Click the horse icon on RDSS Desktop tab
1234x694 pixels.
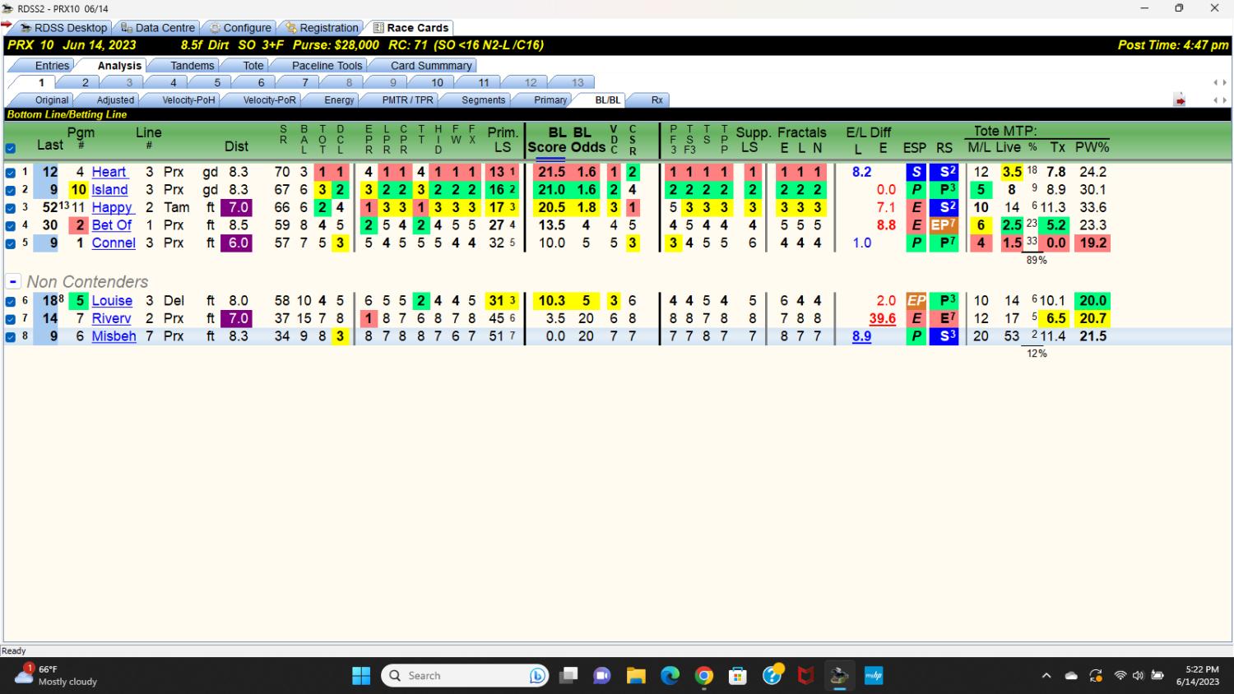pos(26,27)
